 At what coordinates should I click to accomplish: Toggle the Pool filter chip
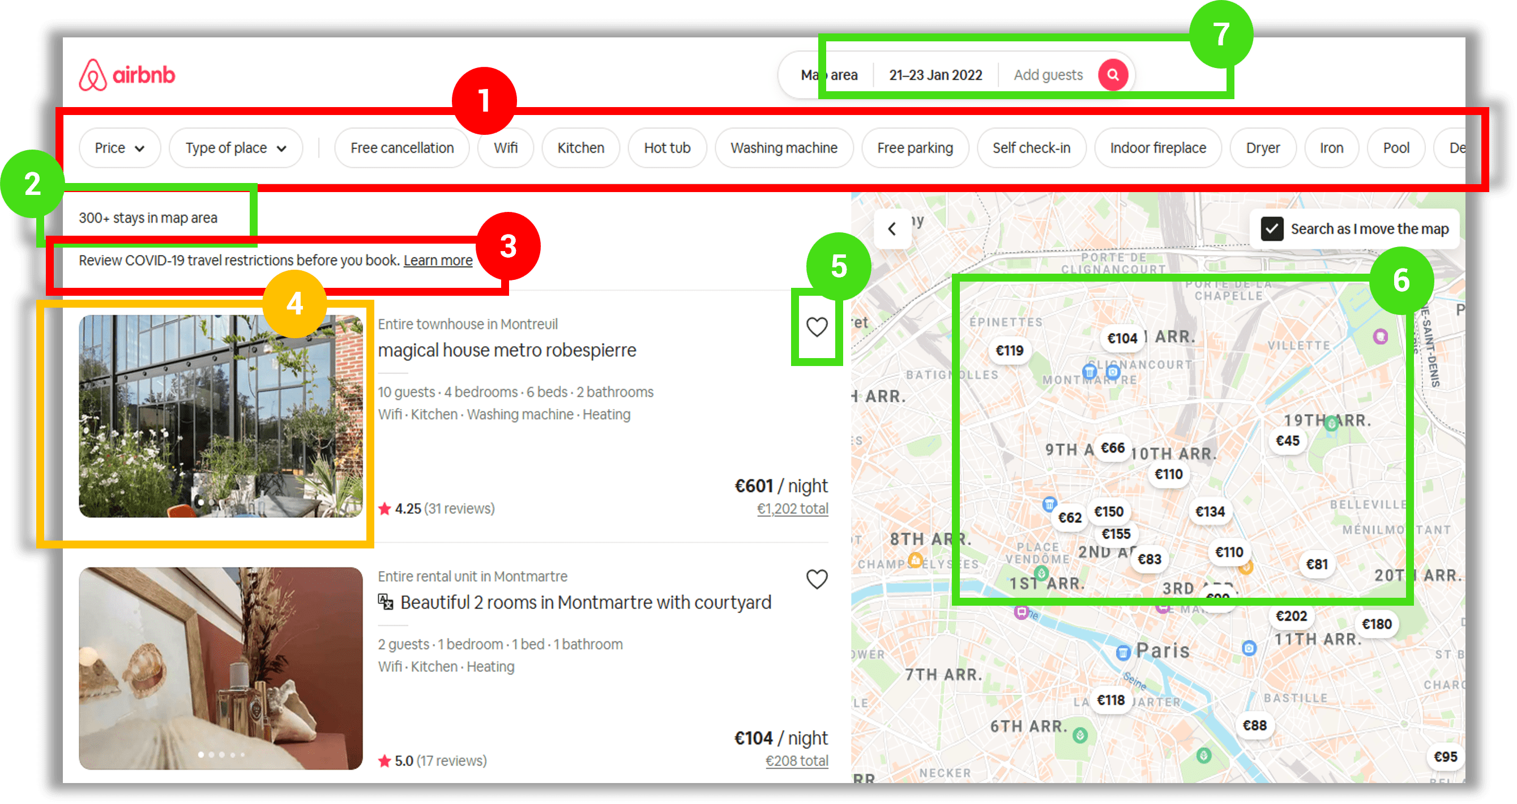click(1396, 148)
